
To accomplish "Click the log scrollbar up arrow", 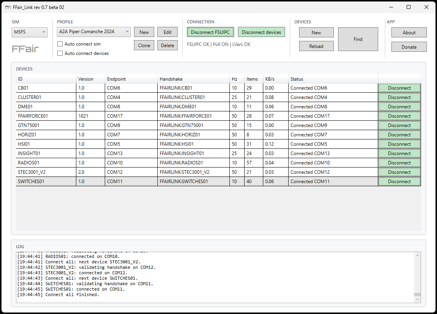I will [x=417, y=256].
